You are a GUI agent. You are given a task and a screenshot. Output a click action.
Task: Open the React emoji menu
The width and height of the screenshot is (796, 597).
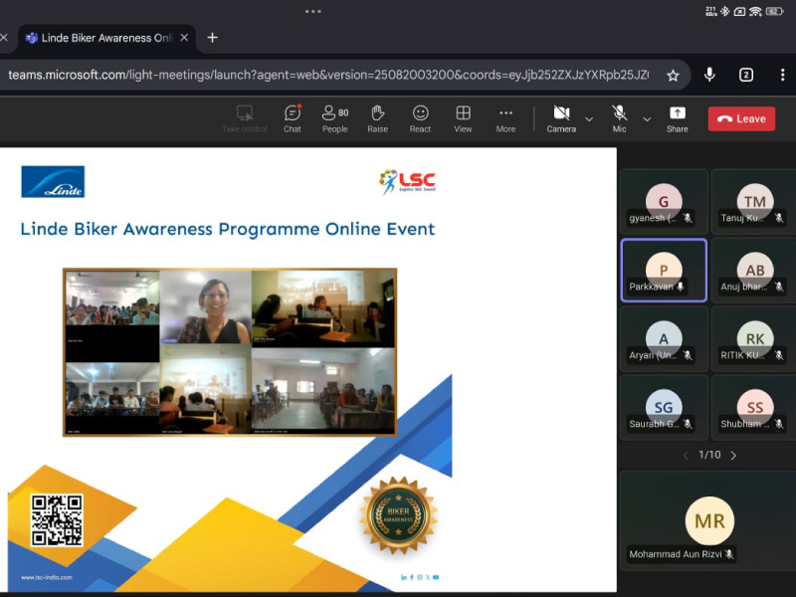tap(420, 118)
